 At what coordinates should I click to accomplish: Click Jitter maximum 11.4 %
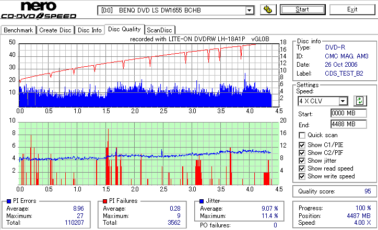270,216
